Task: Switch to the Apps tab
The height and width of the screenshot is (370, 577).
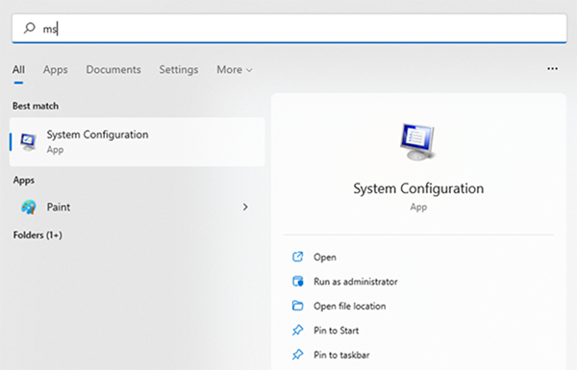Action: pos(55,69)
